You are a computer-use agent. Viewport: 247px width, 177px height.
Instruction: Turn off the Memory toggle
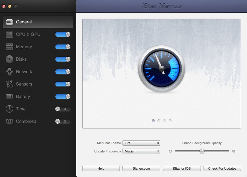[x=63, y=47]
